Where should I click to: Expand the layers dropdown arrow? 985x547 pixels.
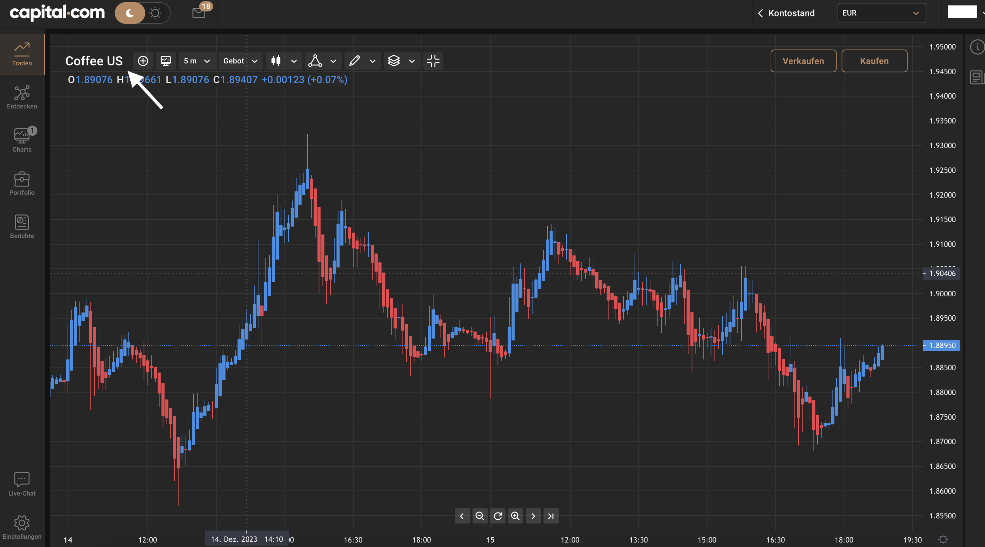click(x=412, y=61)
